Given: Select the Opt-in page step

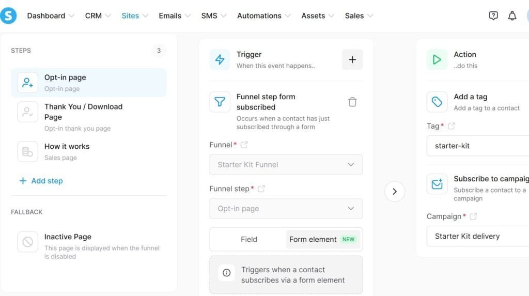Looking at the screenshot, I should (x=89, y=82).
